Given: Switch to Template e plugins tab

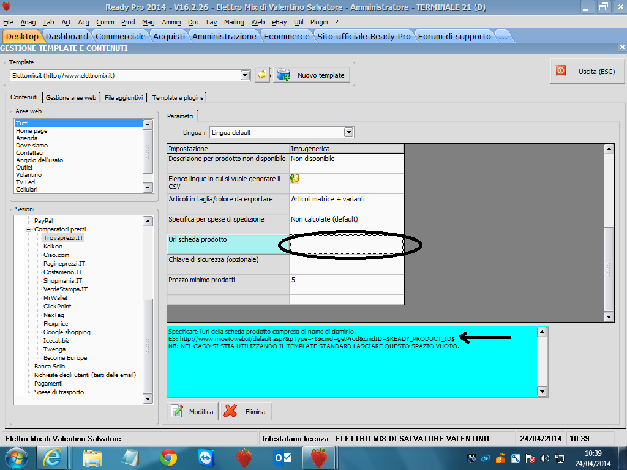Looking at the screenshot, I should (x=178, y=97).
